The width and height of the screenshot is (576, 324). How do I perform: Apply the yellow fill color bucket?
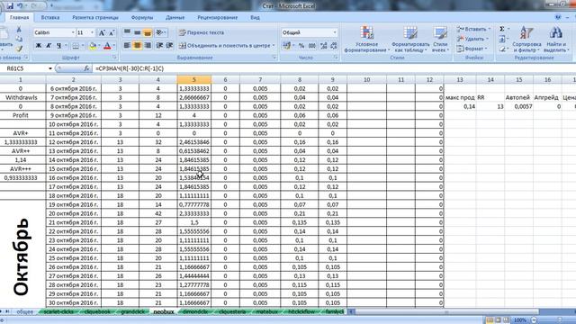(x=92, y=46)
